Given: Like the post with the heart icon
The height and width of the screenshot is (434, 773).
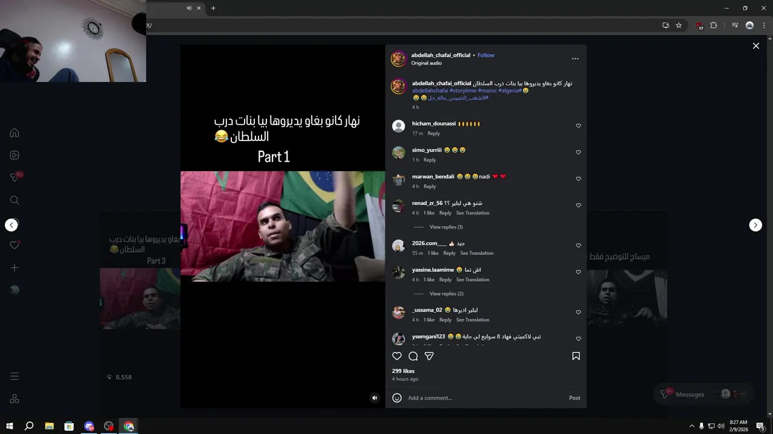Looking at the screenshot, I should 397,356.
